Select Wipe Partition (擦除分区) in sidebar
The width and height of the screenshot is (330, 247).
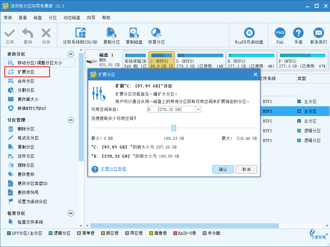(x=26, y=165)
